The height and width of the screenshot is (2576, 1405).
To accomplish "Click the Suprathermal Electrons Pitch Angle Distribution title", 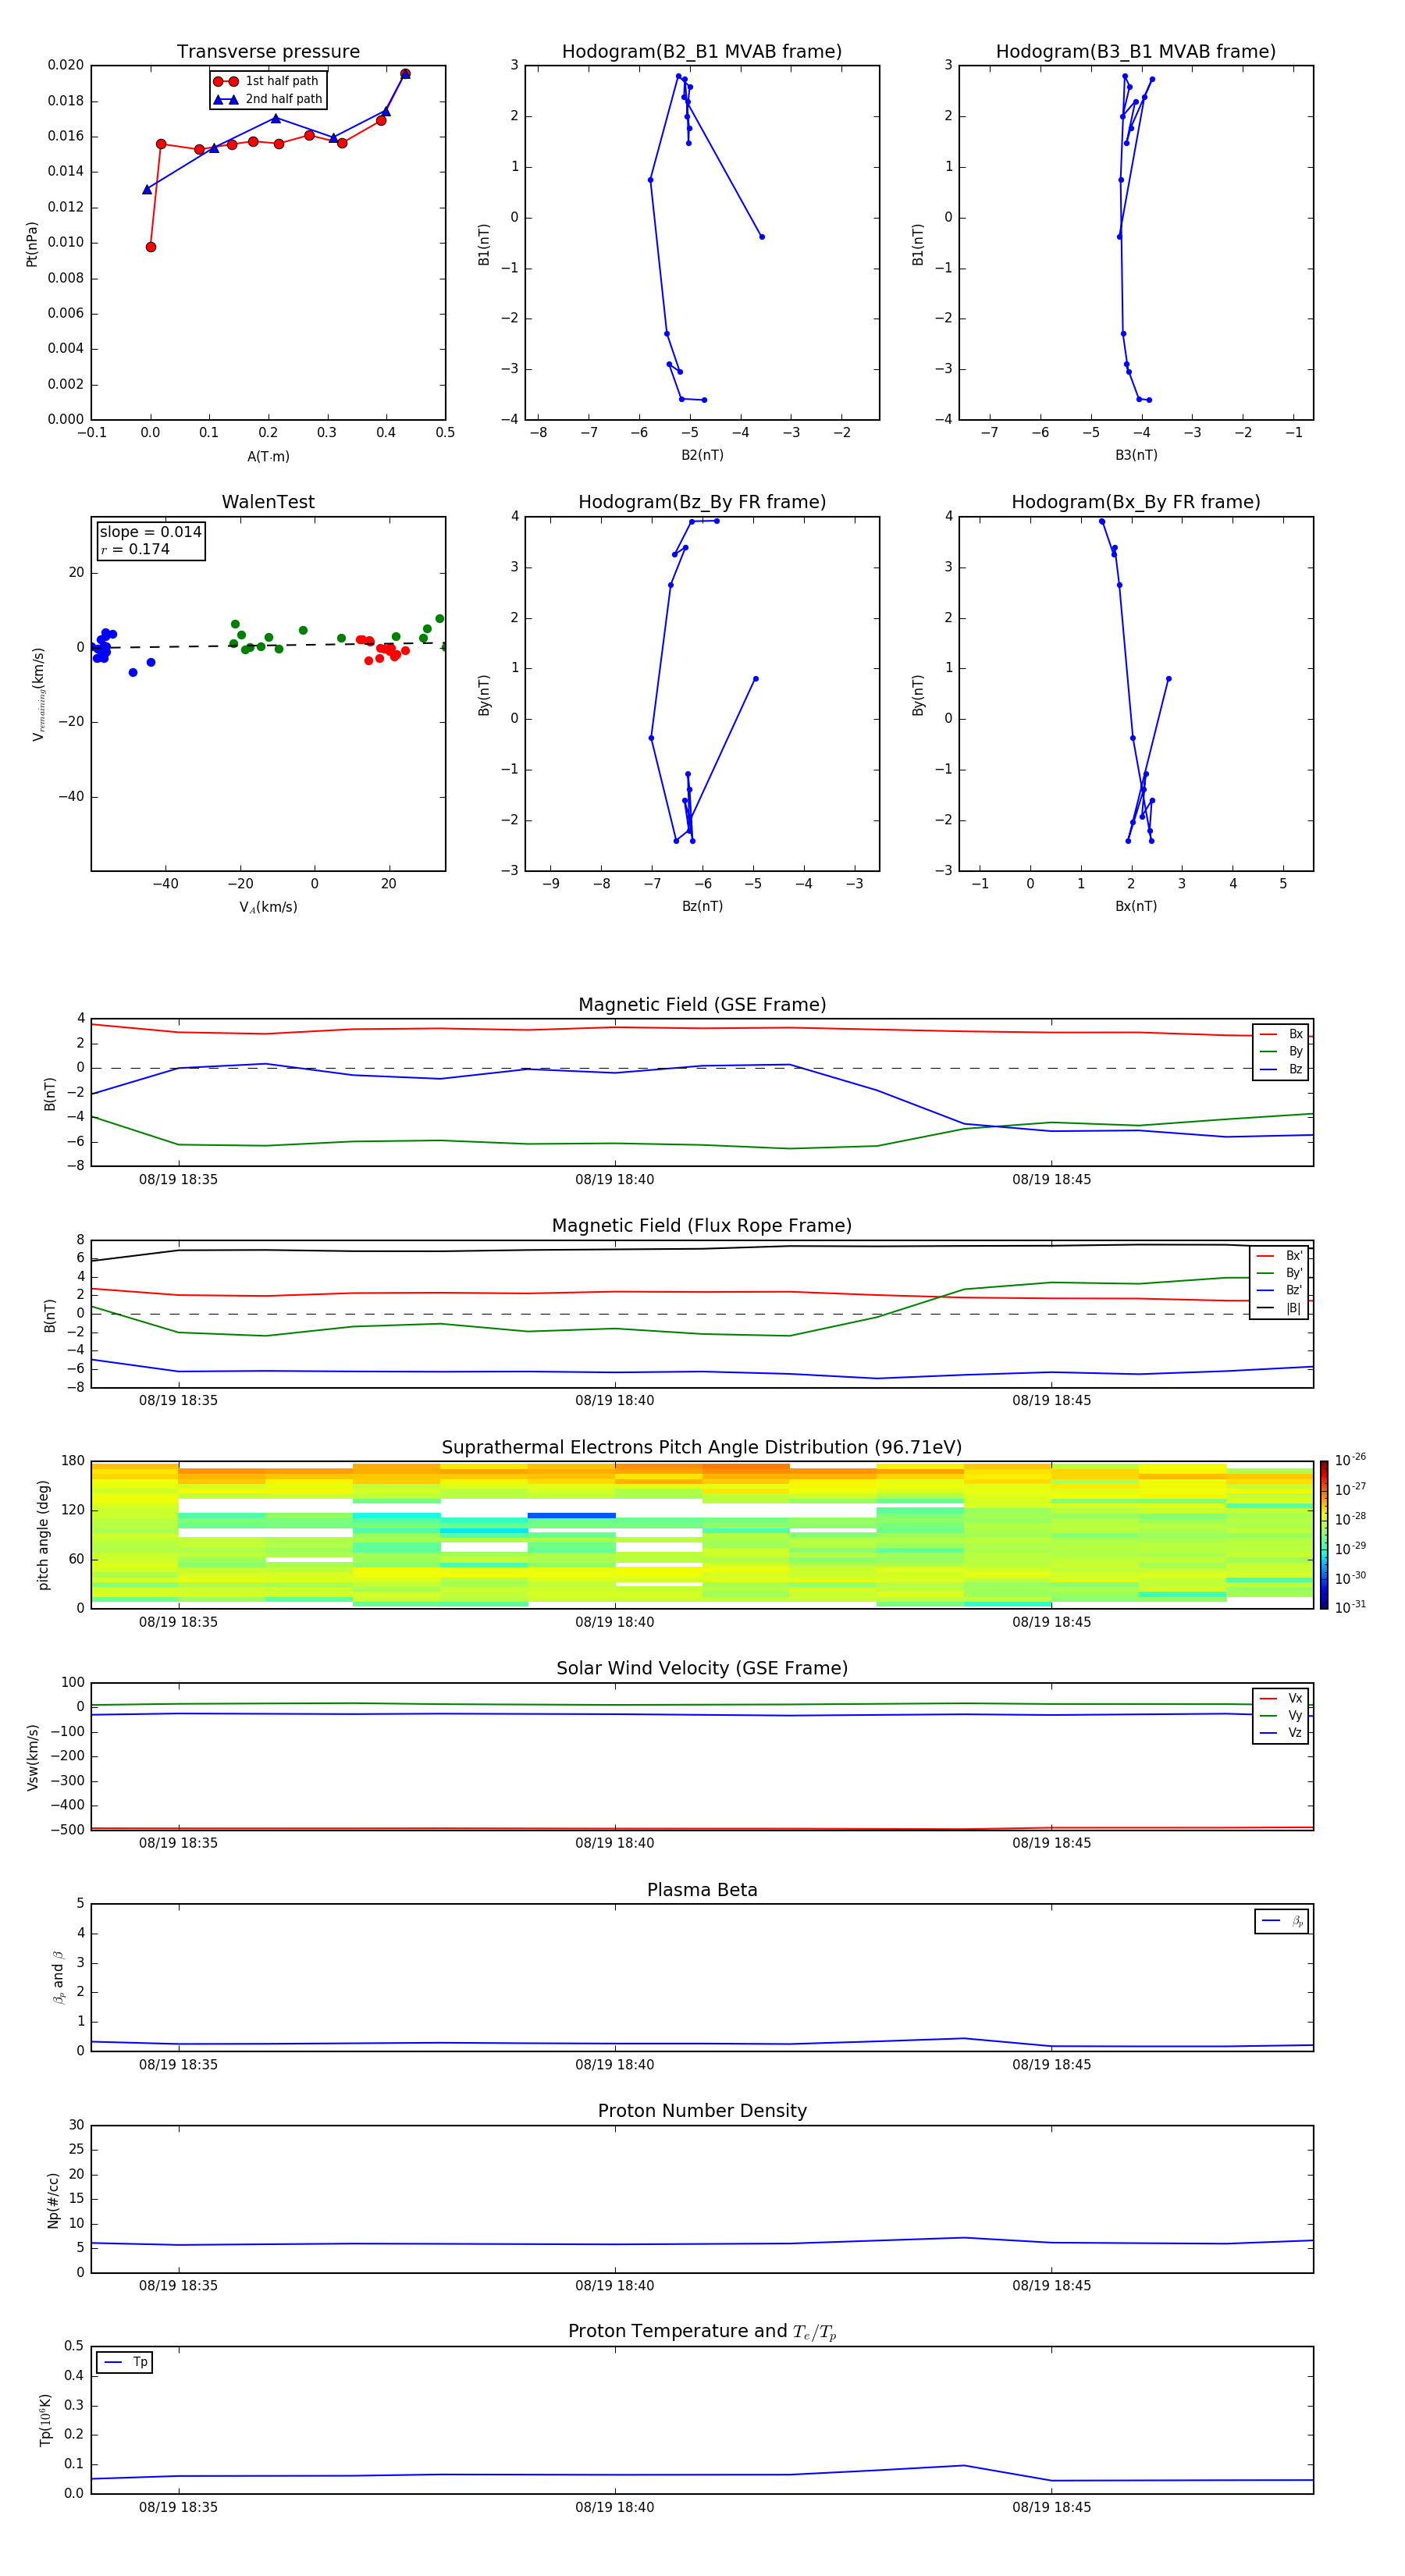I will pyautogui.click(x=702, y=1447).
